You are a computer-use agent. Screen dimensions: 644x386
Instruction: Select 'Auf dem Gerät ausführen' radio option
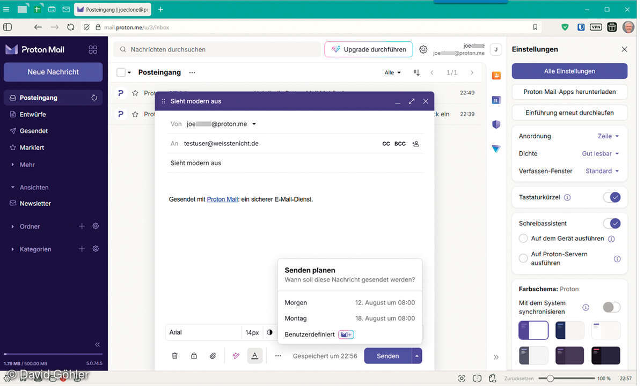pos(523,239)
